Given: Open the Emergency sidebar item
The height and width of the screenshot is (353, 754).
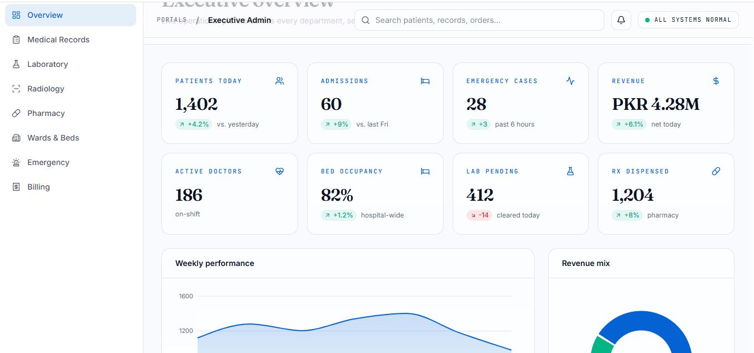Looking at the screenshot, I should point(70,162).
